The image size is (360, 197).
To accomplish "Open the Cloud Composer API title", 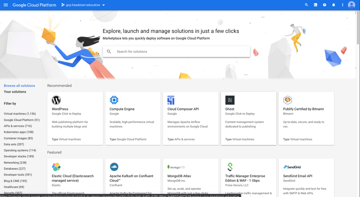I will coord(183,109).
